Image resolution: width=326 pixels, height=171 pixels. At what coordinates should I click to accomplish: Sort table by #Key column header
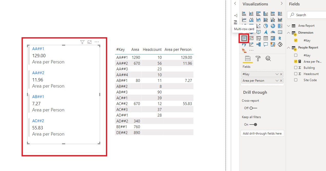click(x=120, y=50)
